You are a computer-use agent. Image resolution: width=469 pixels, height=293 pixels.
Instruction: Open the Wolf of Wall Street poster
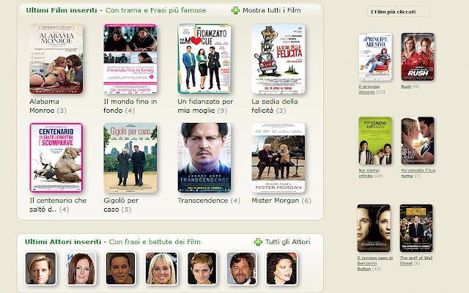coord(416,228)
